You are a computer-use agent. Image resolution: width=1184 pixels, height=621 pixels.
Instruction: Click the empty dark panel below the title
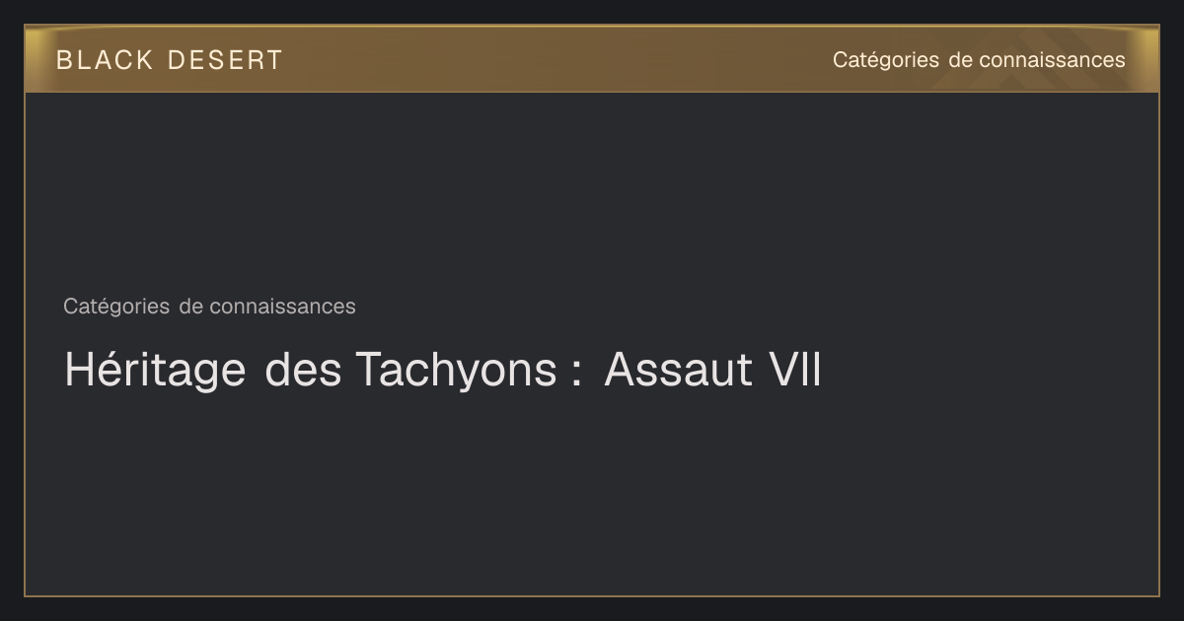pyautogui.click(x=592, y=493)
